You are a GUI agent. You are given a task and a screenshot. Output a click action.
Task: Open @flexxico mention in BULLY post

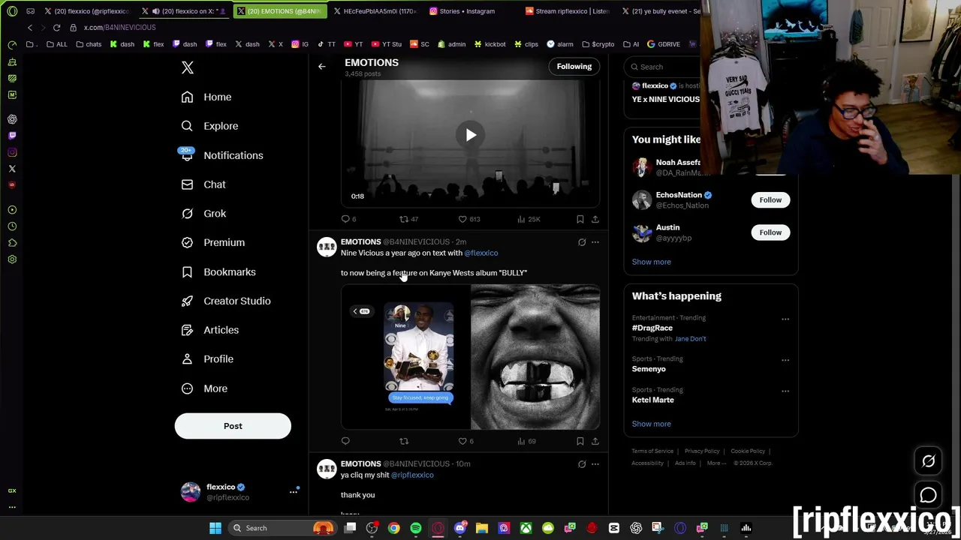(481, 253)
